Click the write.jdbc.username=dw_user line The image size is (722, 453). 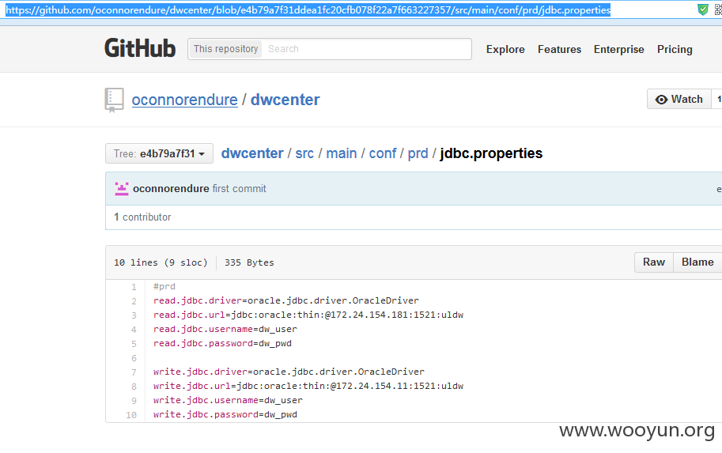pos(228,400)
